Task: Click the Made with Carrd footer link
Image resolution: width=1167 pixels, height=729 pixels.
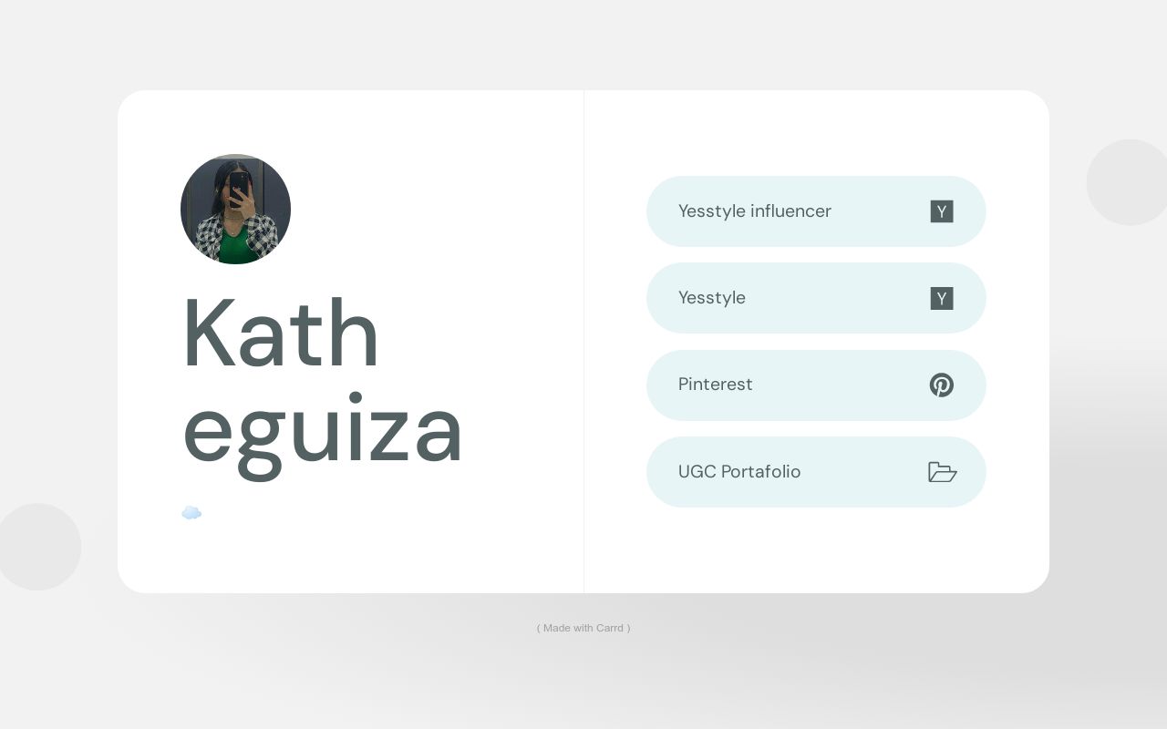Action: click(583, 628)
